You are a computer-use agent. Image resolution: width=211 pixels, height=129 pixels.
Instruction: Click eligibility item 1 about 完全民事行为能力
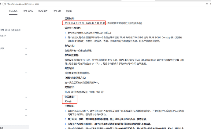tap(89, 33)
